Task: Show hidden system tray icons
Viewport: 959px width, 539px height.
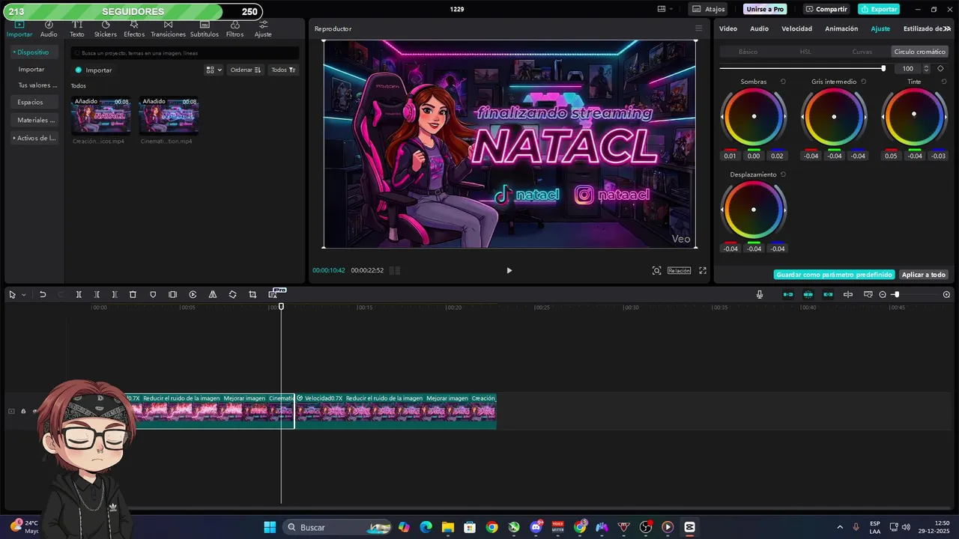Action: [839, 527]
